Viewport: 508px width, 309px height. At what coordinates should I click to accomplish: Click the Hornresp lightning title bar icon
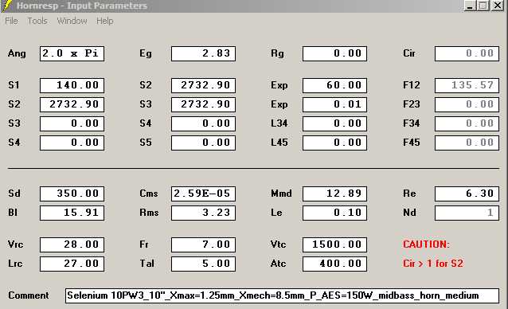(7, 6)
